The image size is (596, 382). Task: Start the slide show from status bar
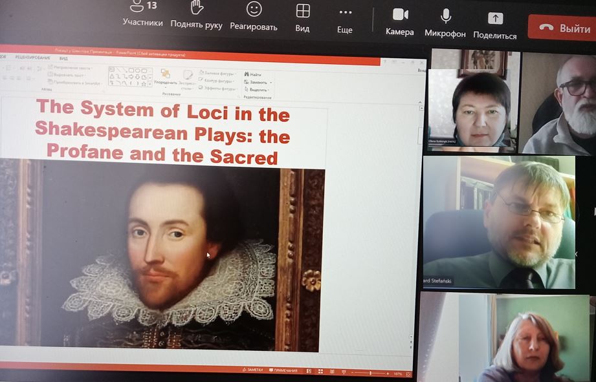point(344,372)
